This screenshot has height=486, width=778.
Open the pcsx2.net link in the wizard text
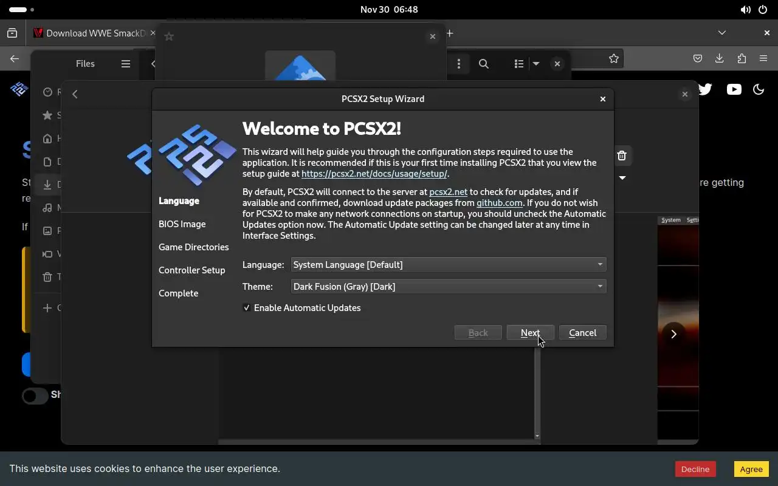(448, 192)
